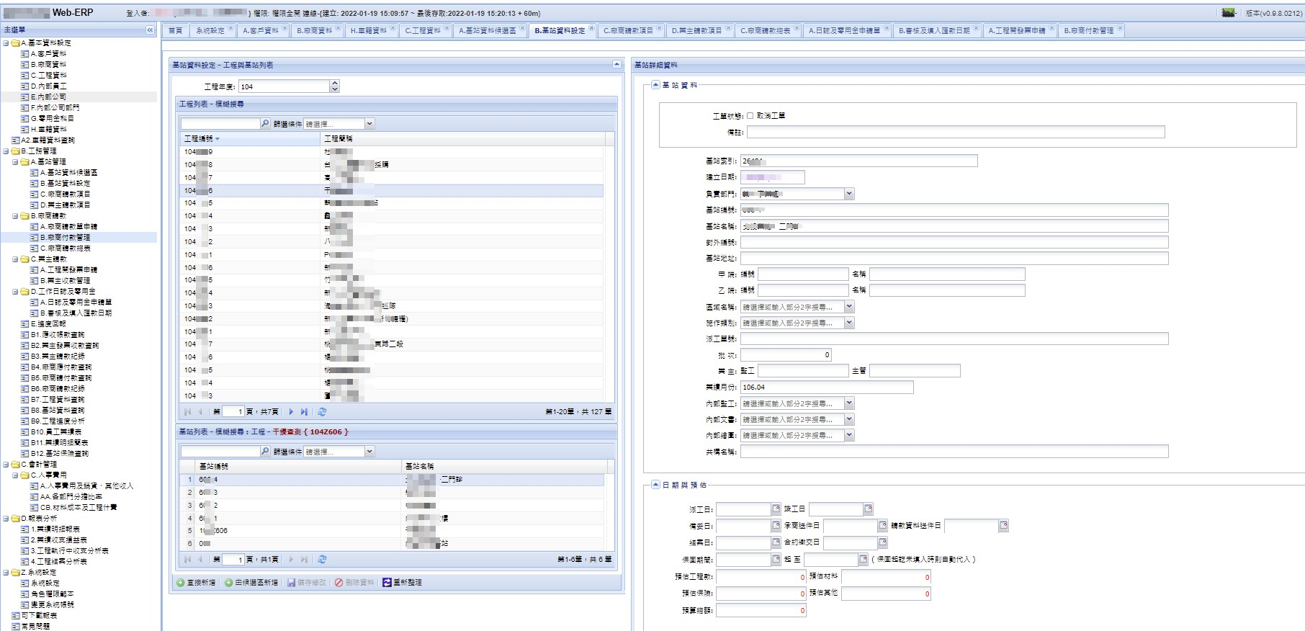Toggle the 取消工單 checkbox
Viewport: 1305px width, 631px height.
point(750,115)
